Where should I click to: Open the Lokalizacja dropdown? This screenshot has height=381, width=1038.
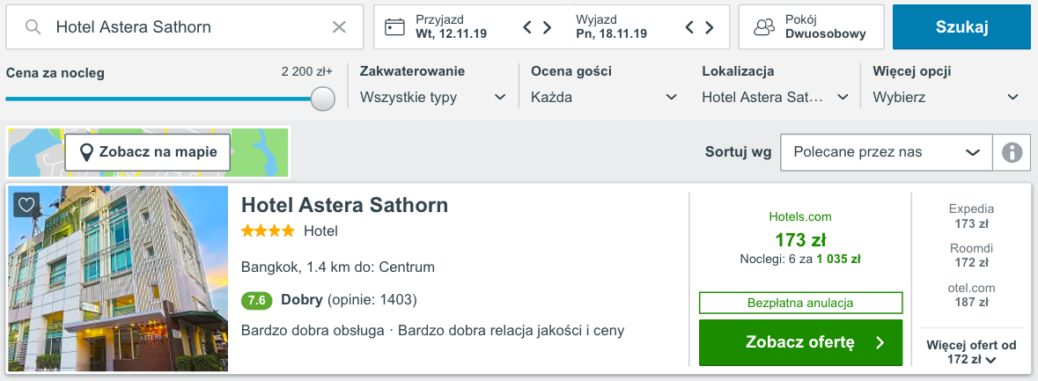coord(775,97)
